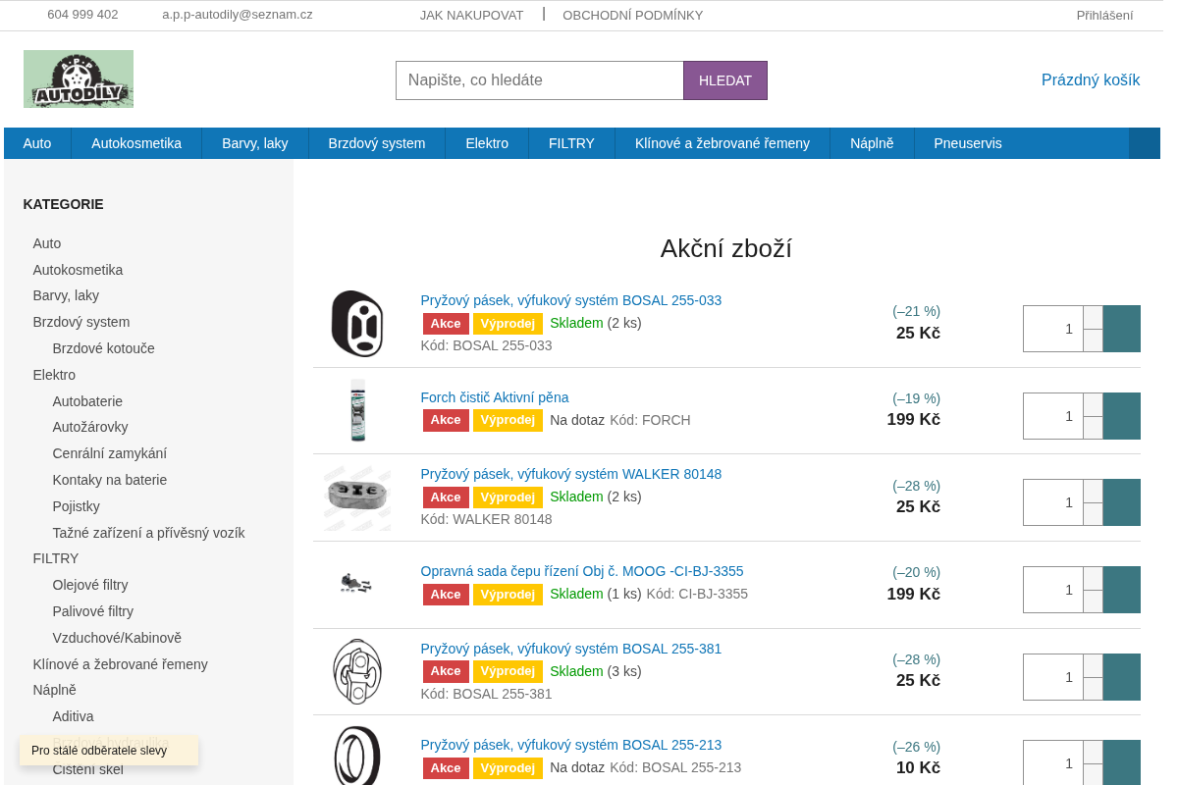Image resolution: width=1178 pixels, height=785 pixels.
Task: Open Opravná sada čepu řízení MOOG link
Action: (582, 571)
